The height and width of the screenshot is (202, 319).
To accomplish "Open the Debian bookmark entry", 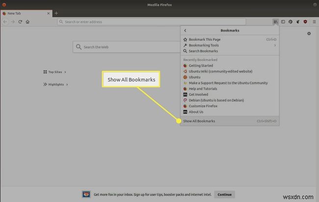I will click(230, 100).
